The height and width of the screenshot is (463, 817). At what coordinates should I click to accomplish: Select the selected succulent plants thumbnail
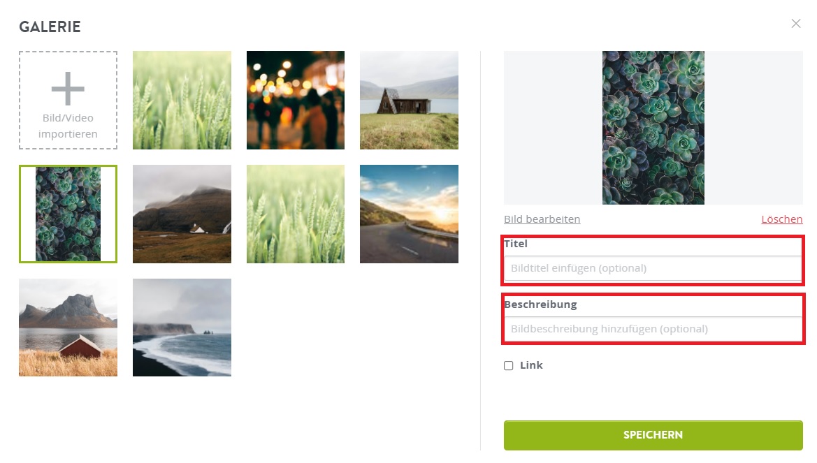[x=68, y=214]
